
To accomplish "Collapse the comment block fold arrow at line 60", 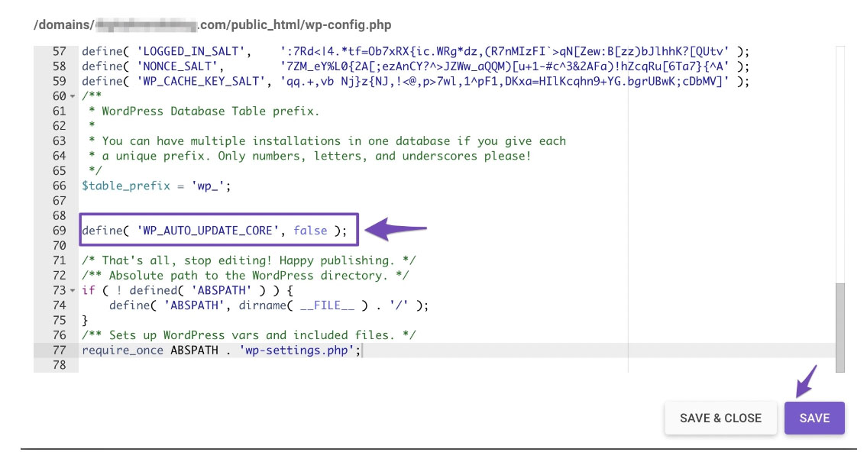I will click(73, 97).
